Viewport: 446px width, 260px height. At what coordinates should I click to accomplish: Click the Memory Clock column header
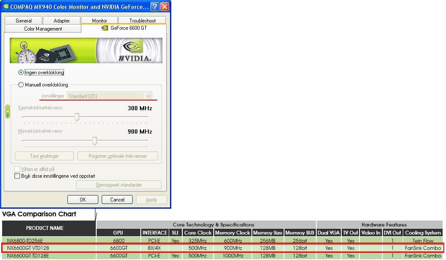[x=232, y=233]
